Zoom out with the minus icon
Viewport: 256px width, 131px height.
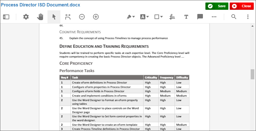(82, 17)
